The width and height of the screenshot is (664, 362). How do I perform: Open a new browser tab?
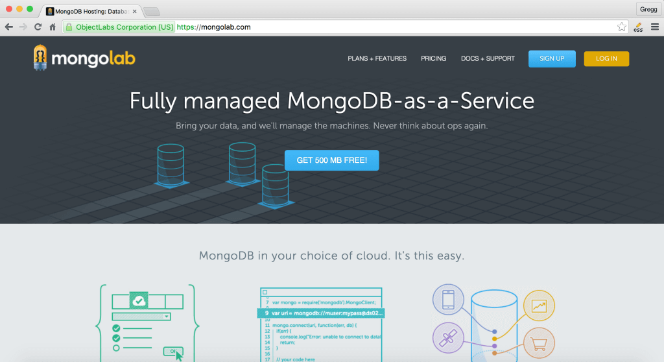coord(152,12)
